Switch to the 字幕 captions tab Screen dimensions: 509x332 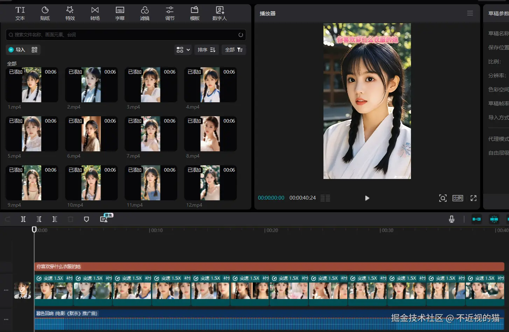[x=120, y=13]
